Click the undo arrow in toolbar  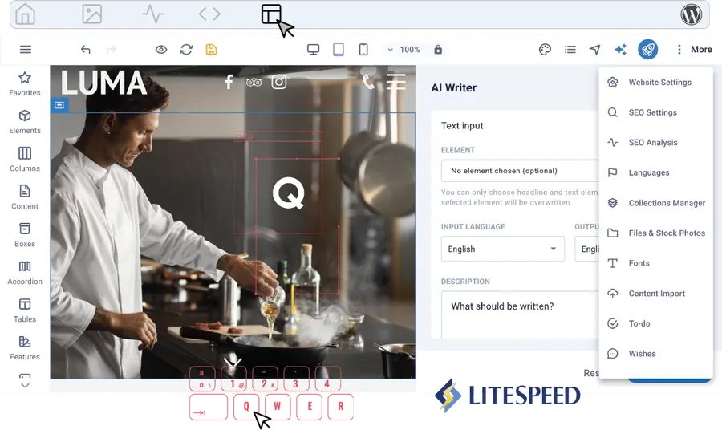pyautogui.click(x=86, y=50)
